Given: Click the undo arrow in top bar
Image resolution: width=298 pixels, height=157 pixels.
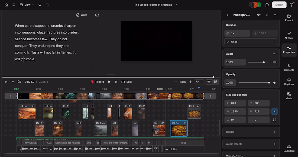Looking at the screenshot, I should pos(40,5).
